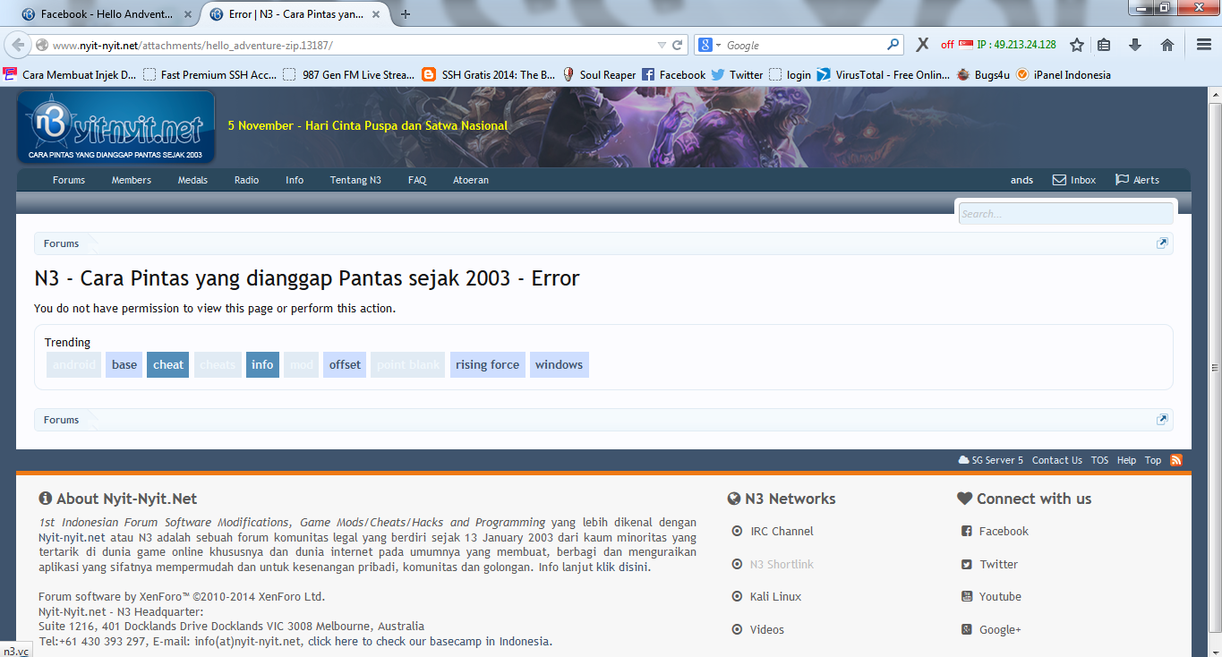The width and height of the screenshot is (1222, 657).
Task: Open the Members navigation menu
Action: [x=132, y=180]
